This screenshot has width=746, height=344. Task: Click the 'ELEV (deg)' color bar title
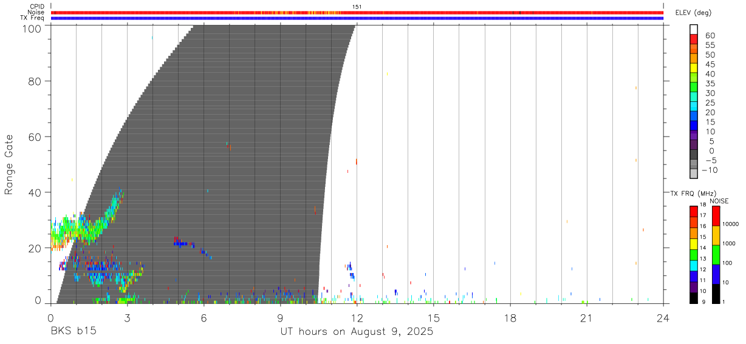[693, 13]
